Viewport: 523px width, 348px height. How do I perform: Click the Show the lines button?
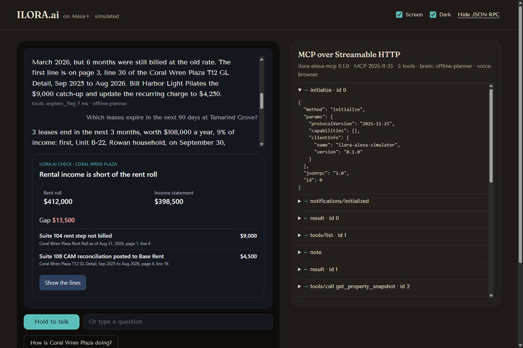point(63,283)
